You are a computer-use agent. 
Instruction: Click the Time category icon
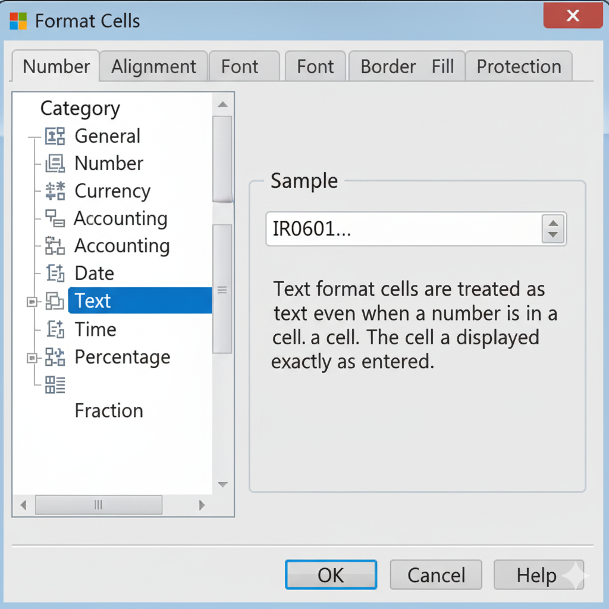tap(55, 329)
